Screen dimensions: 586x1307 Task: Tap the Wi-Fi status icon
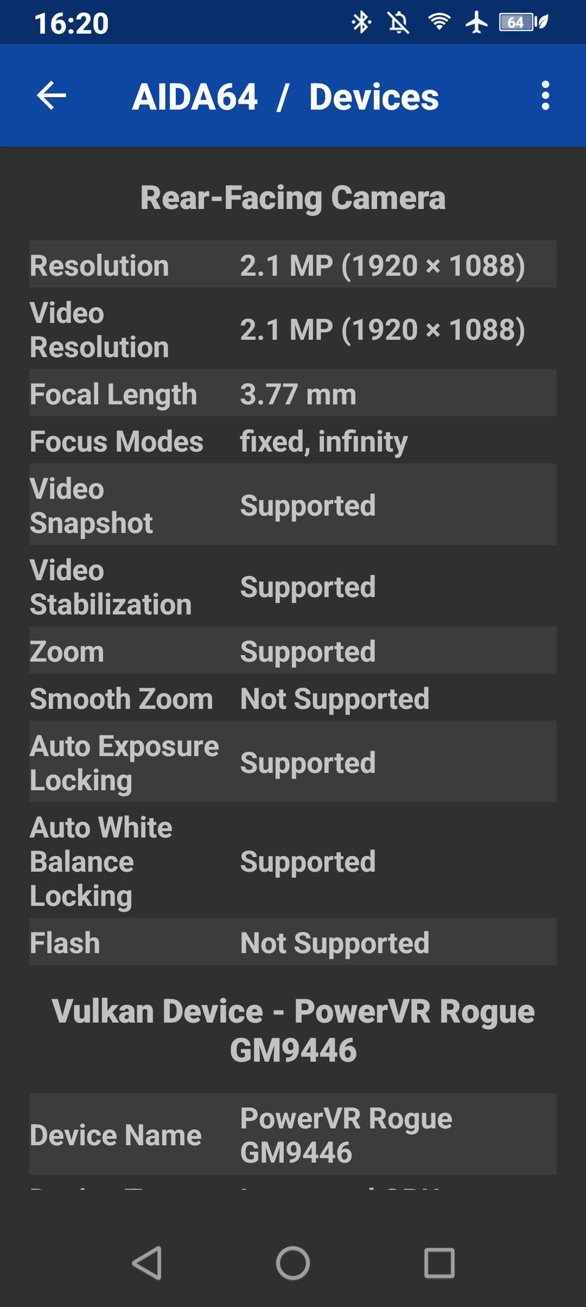[x=439, y=23]
